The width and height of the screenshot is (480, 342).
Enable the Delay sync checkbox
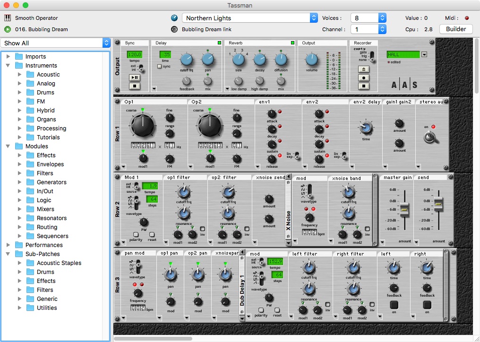pos(160,67)
